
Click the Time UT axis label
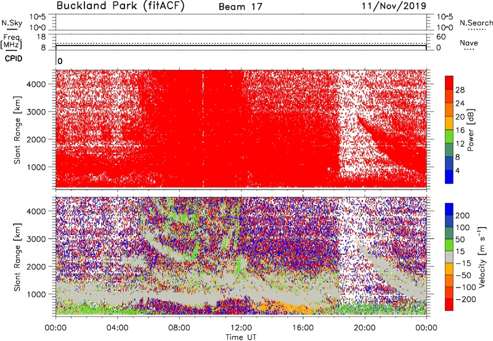[241, 337]
